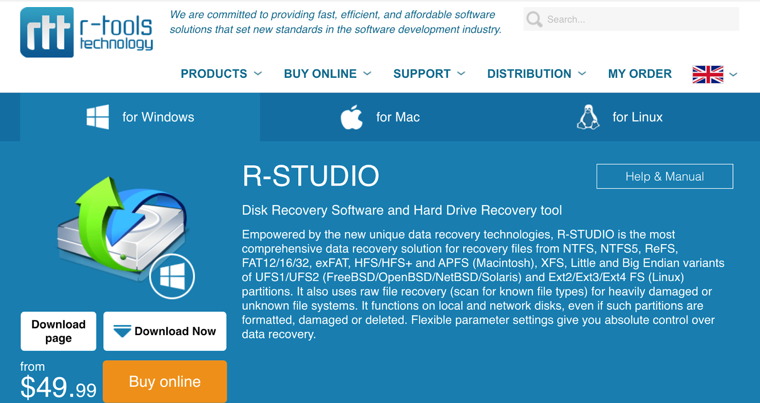
Task: Switch to the for Windows tab
Action: click(x=140, y=117)
